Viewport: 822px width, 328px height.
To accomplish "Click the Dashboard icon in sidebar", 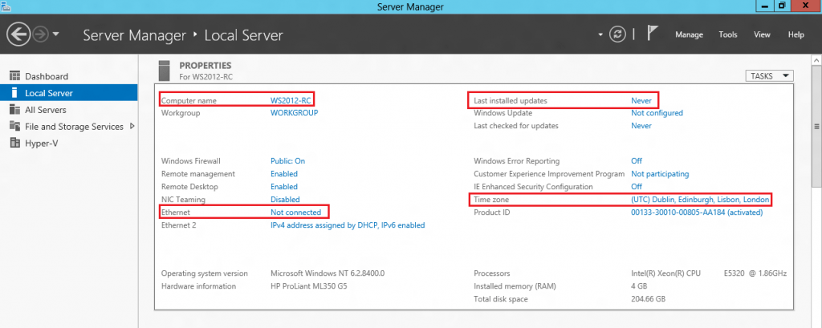I will [x=14, y=76].
